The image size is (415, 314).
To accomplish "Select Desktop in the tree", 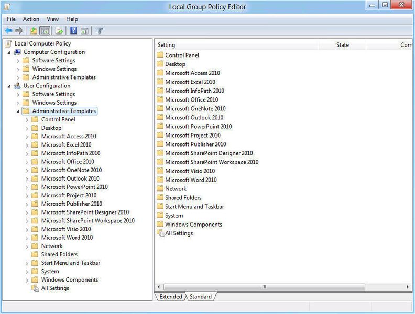I will point(51,128).
